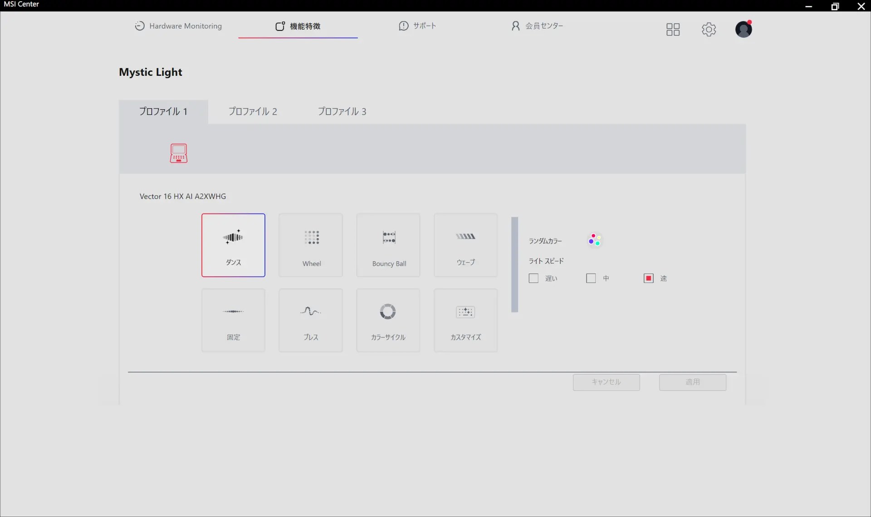
Task: Toggle the 速 (fast) speed checkbox
Action: point(649,278)
